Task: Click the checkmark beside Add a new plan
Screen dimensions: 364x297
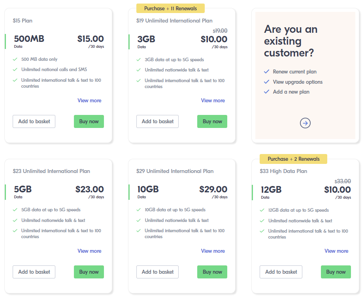Action: coord(266,92)
